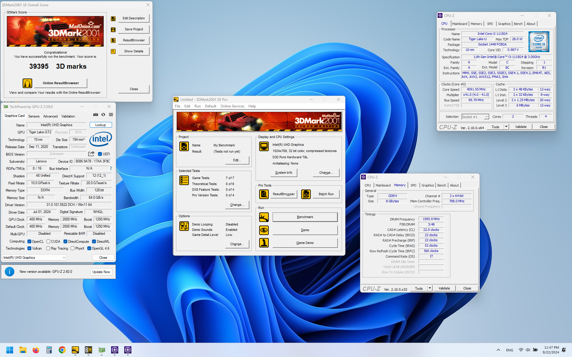Open Google Chrome from taskbar
This screenshot has height=357, width=572.
(x=62, y=350)
